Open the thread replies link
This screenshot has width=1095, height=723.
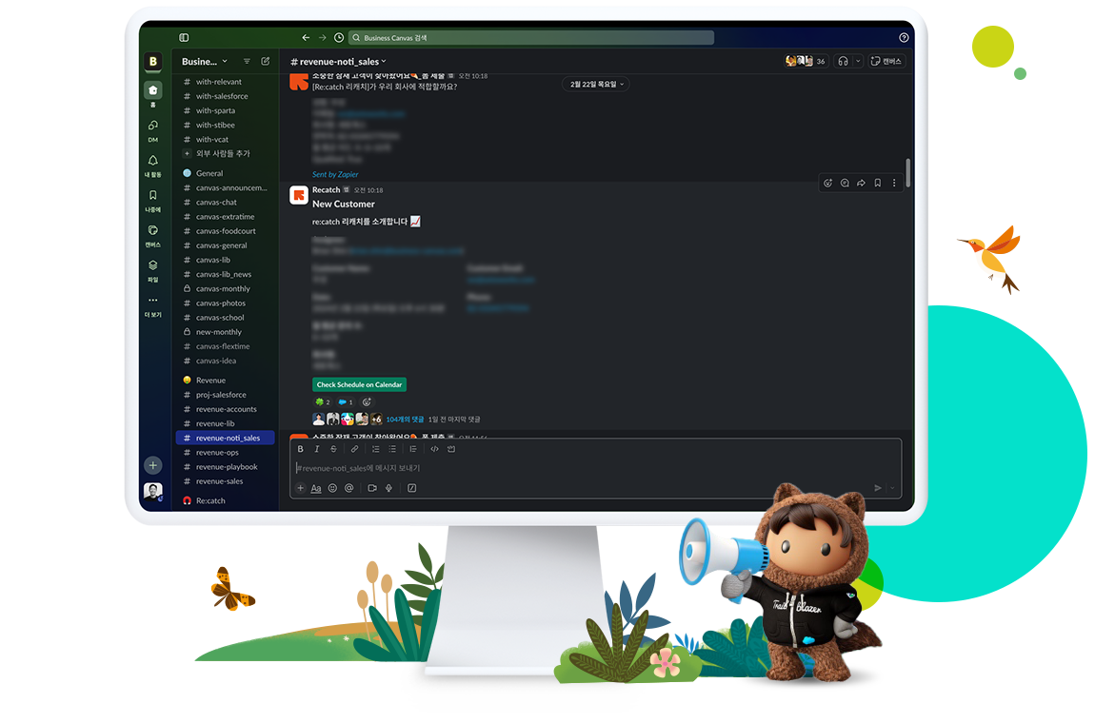(x=405, y=420)
